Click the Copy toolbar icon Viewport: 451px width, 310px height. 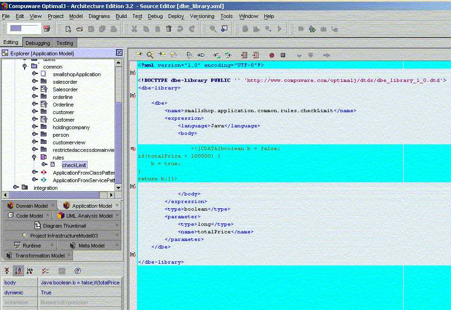[x=146, y=29]
